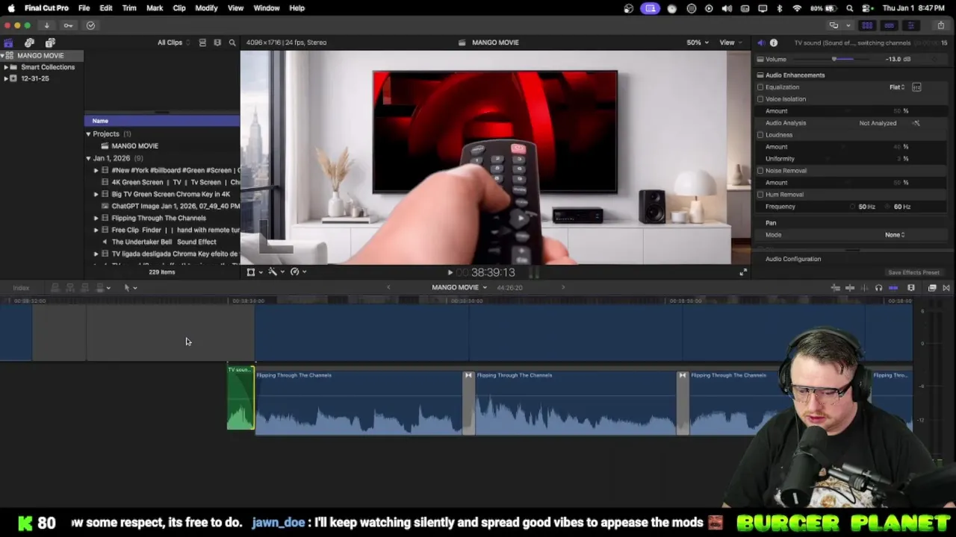Open the Pan Mode None dropdown
The width and height of the screenshot is (956, 537).
895,235
